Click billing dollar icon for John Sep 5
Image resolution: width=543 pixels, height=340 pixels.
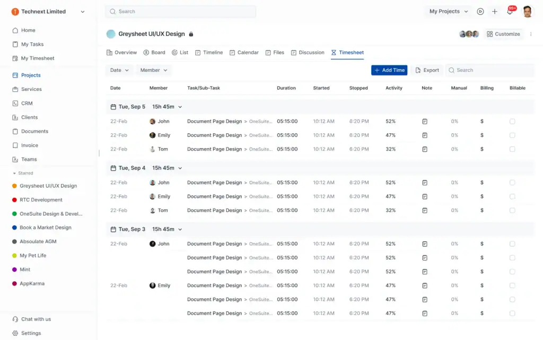(481, 122)
